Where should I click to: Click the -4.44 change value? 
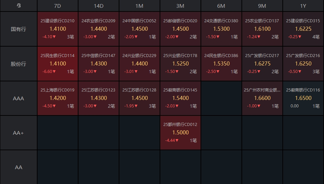(172, 140)
